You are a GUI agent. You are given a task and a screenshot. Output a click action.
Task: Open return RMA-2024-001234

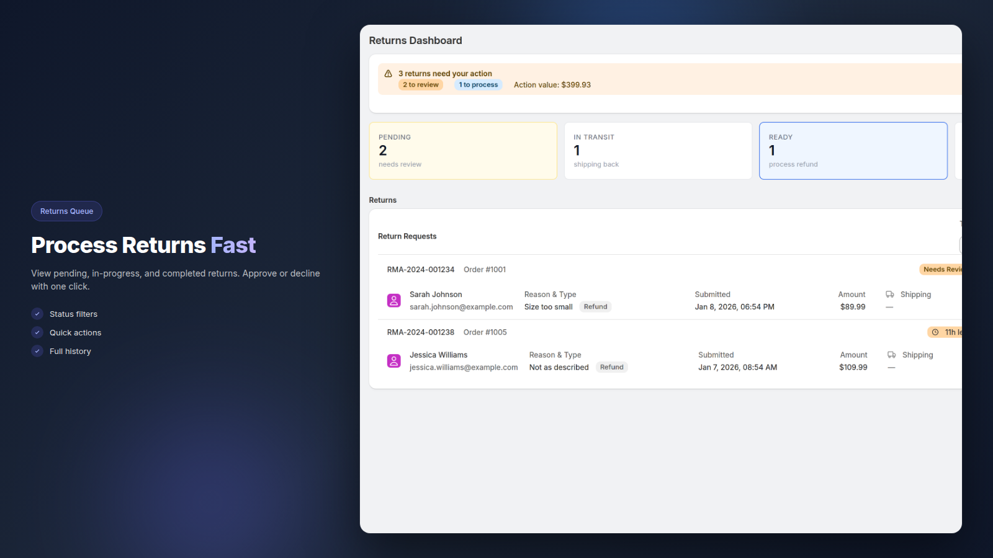click(421, 270)
